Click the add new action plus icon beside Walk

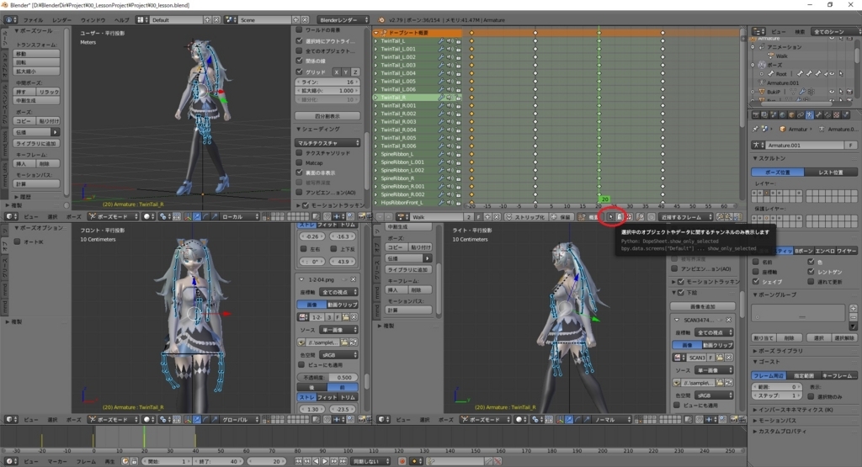487,217
